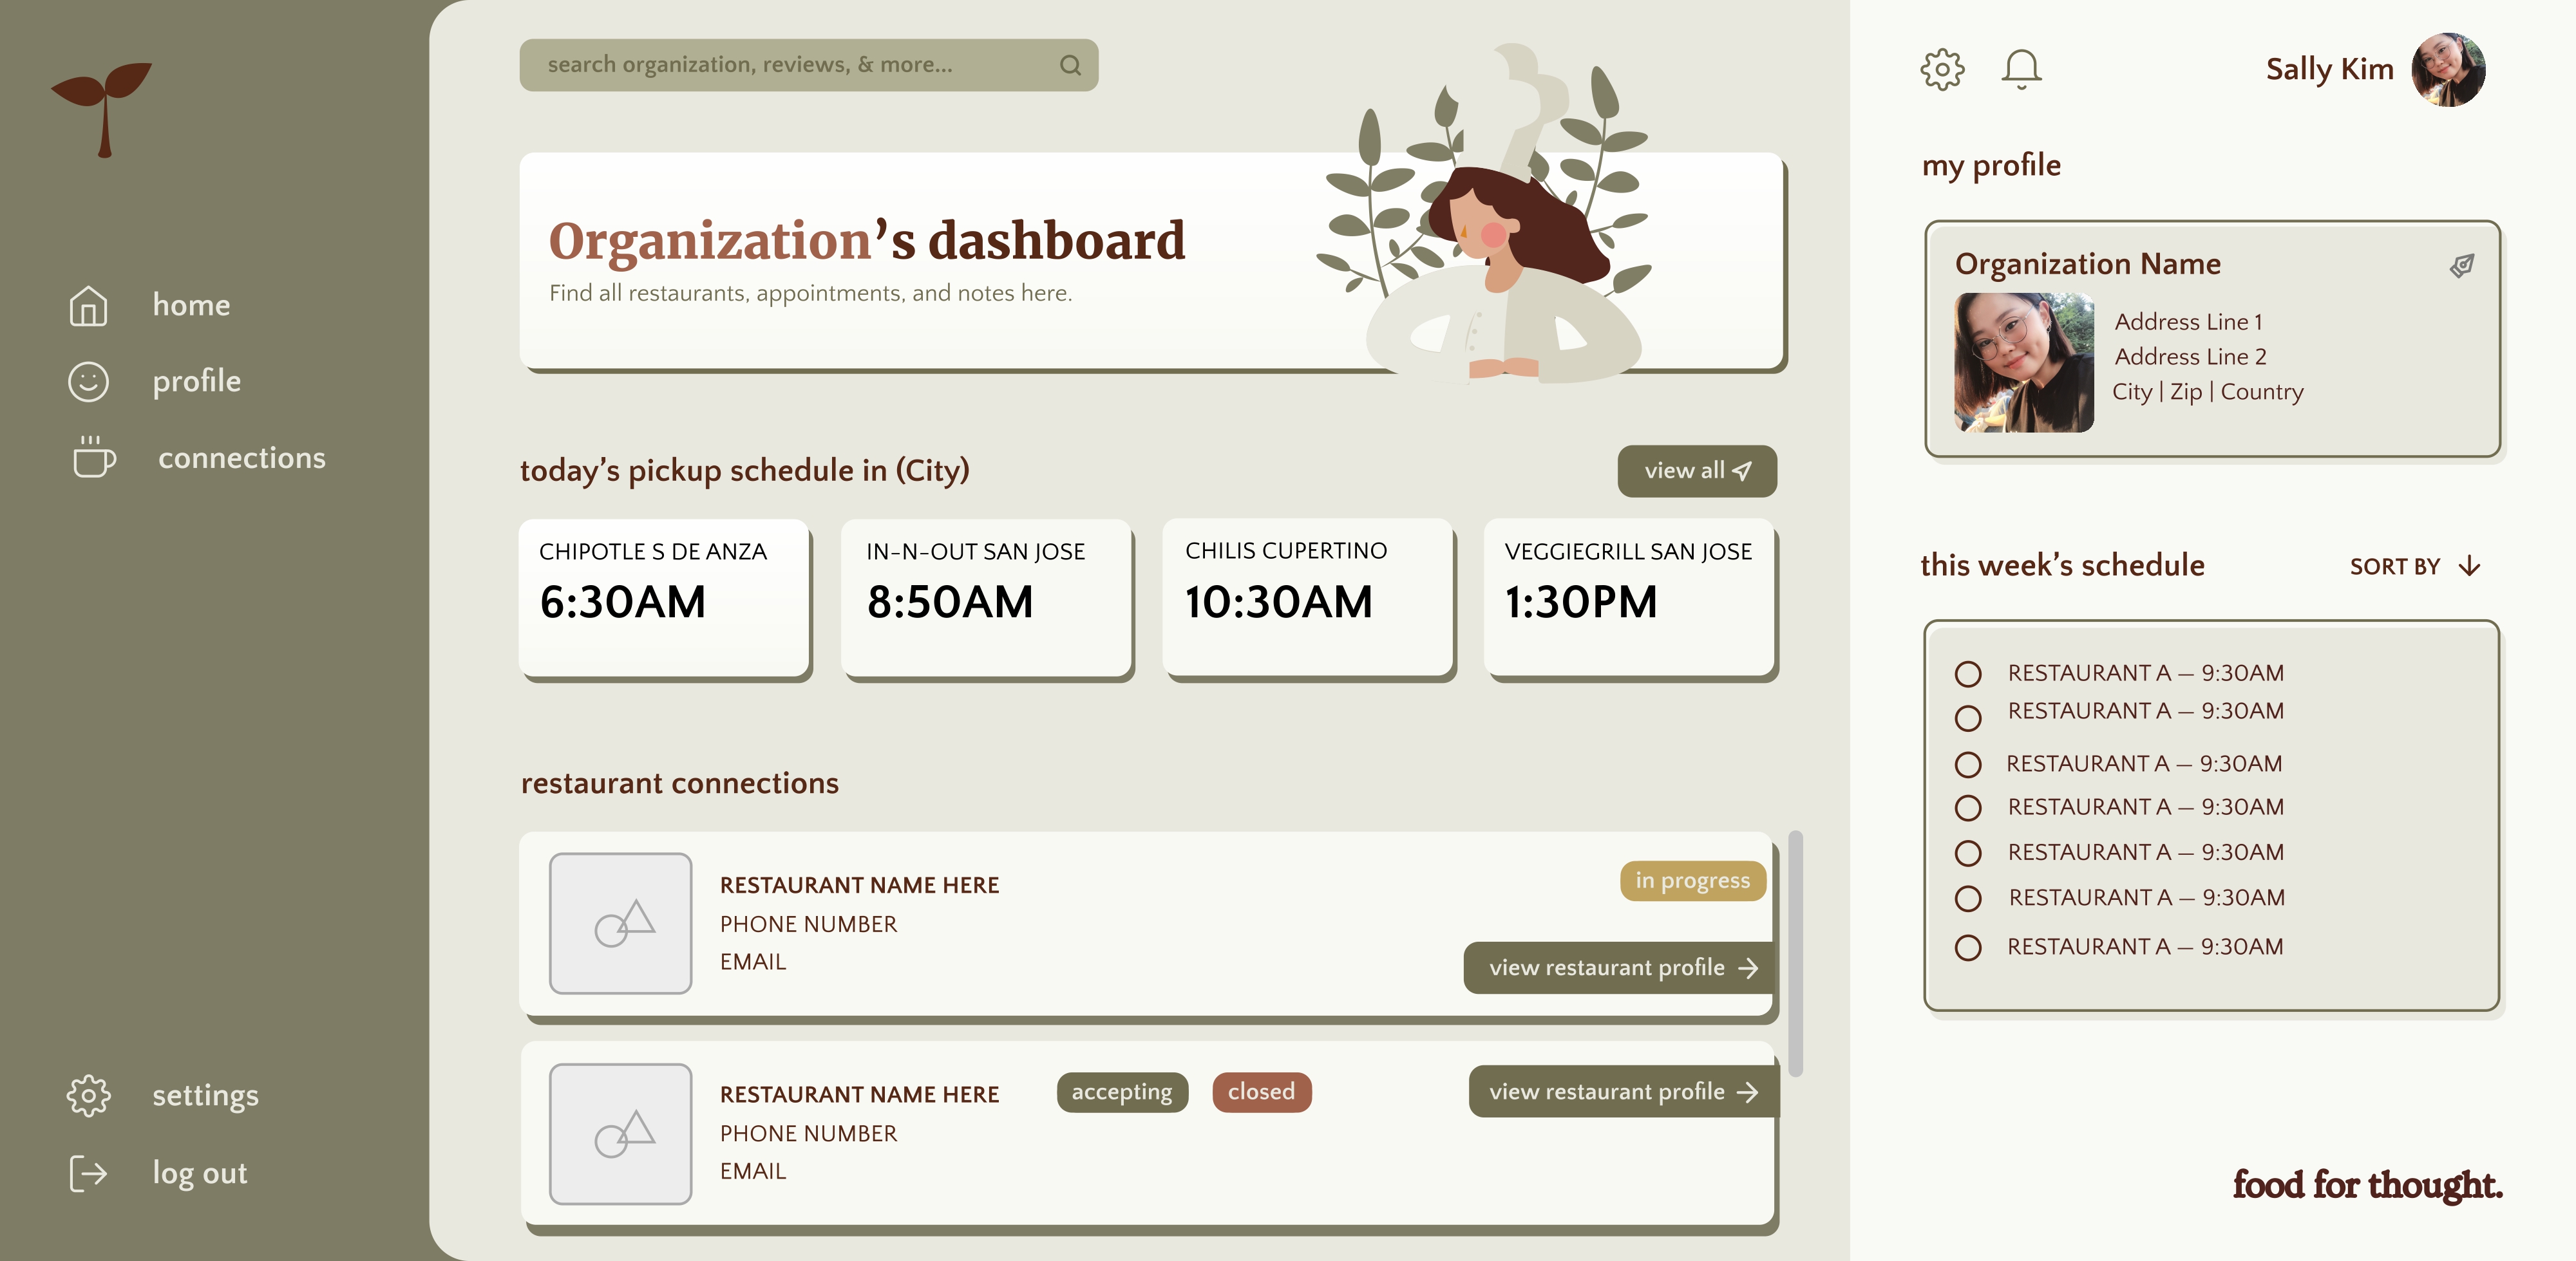Click sidebar settings gear icon
Image resolution: width=2576 pixels, height=1261 pixels.
[88, 1095]
